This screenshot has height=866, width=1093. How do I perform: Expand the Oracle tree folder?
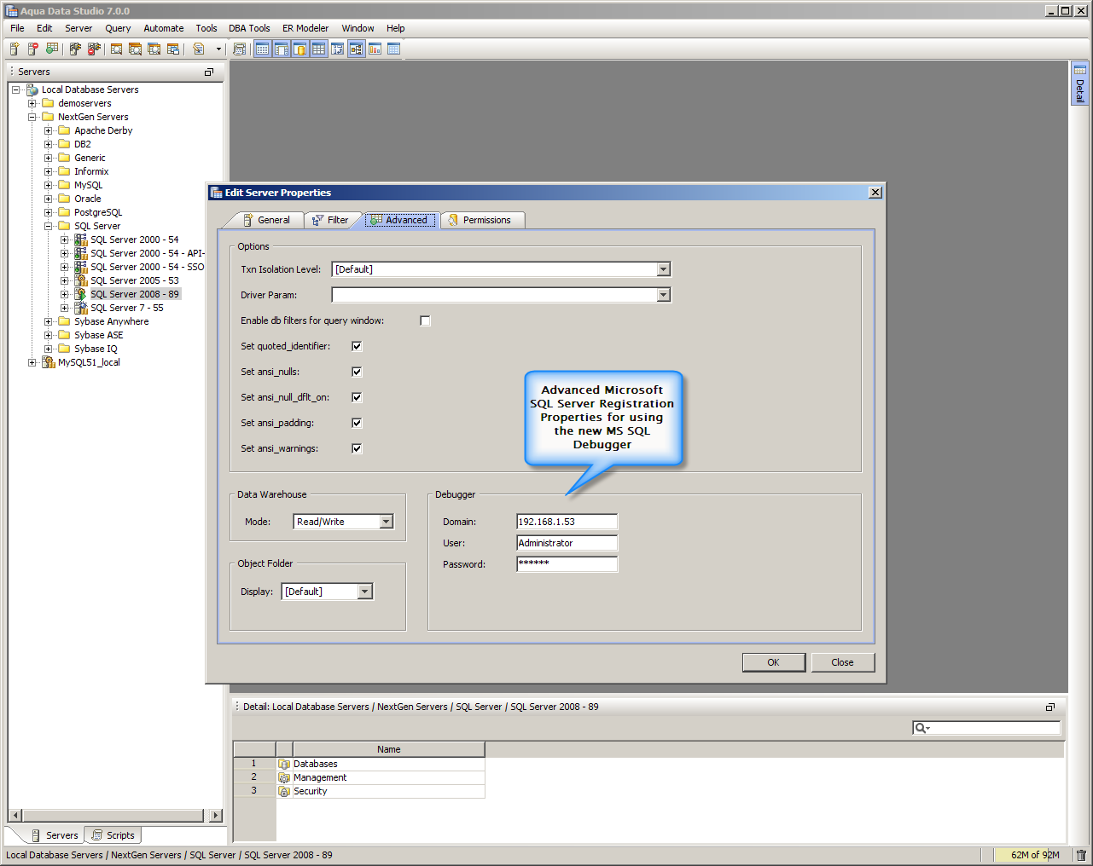point(49,199)
